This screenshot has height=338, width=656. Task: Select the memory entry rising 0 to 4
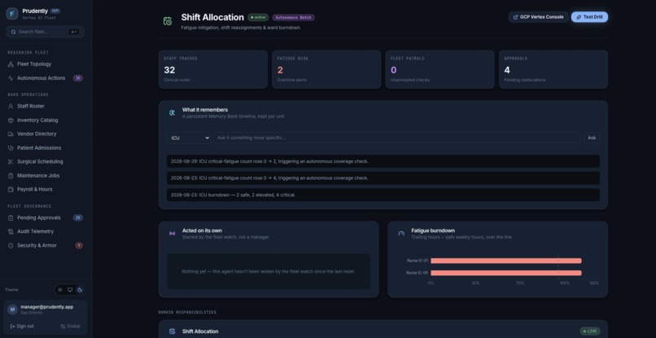coord(383,178)
